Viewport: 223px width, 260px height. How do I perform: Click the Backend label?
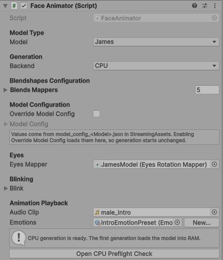pyautogui.click(x=22, y=66)
